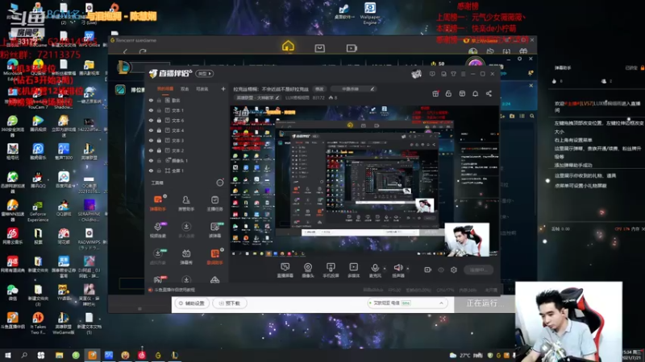
Task: Open the first orange scene tab
Action: coord(165,88)
